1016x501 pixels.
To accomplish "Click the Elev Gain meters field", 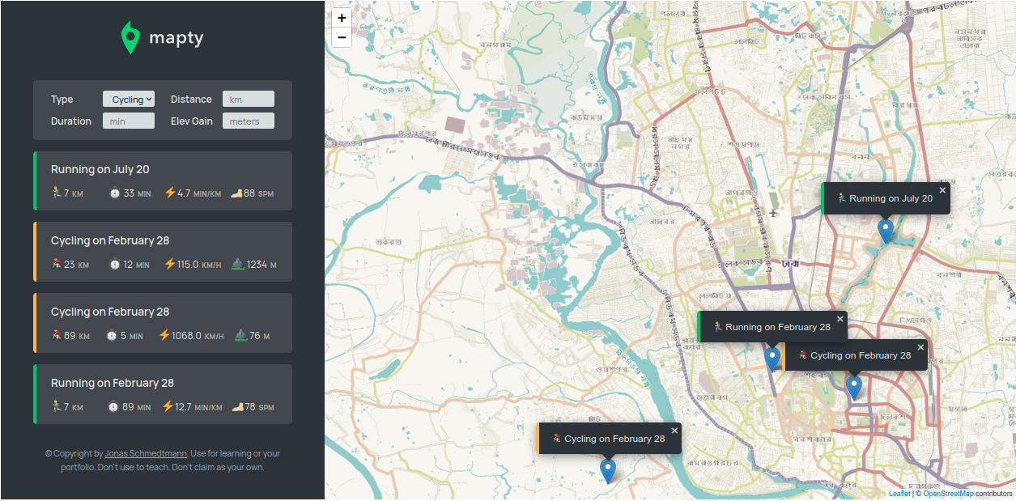I will [248, 121].
